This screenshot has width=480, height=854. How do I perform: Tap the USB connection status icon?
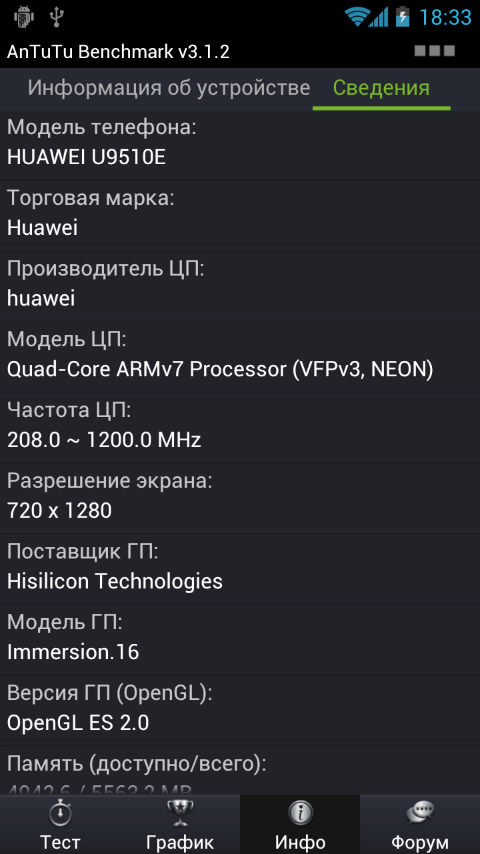(x=57, y=17)
